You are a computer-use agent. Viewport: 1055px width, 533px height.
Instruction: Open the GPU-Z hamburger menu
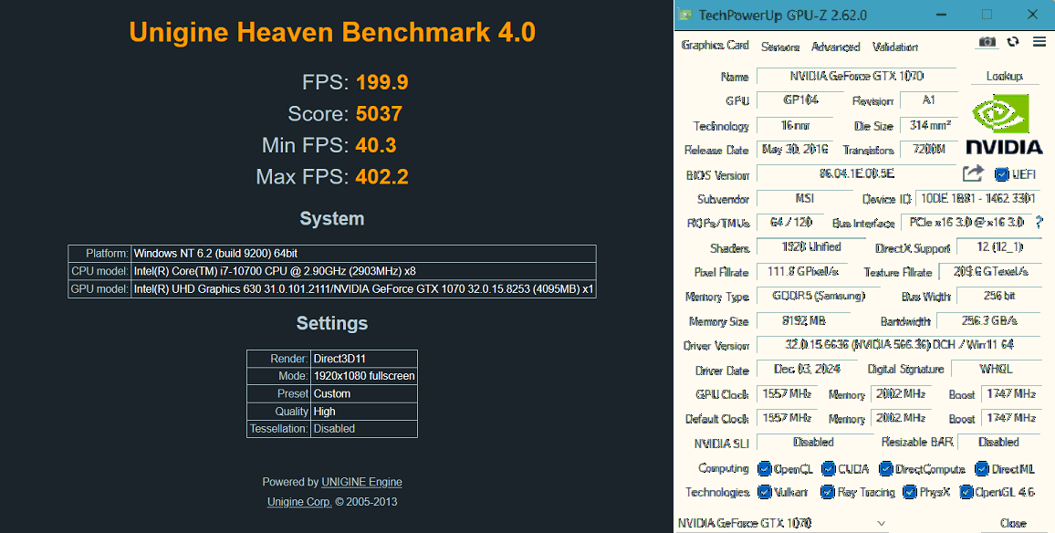click(1039, 42)
